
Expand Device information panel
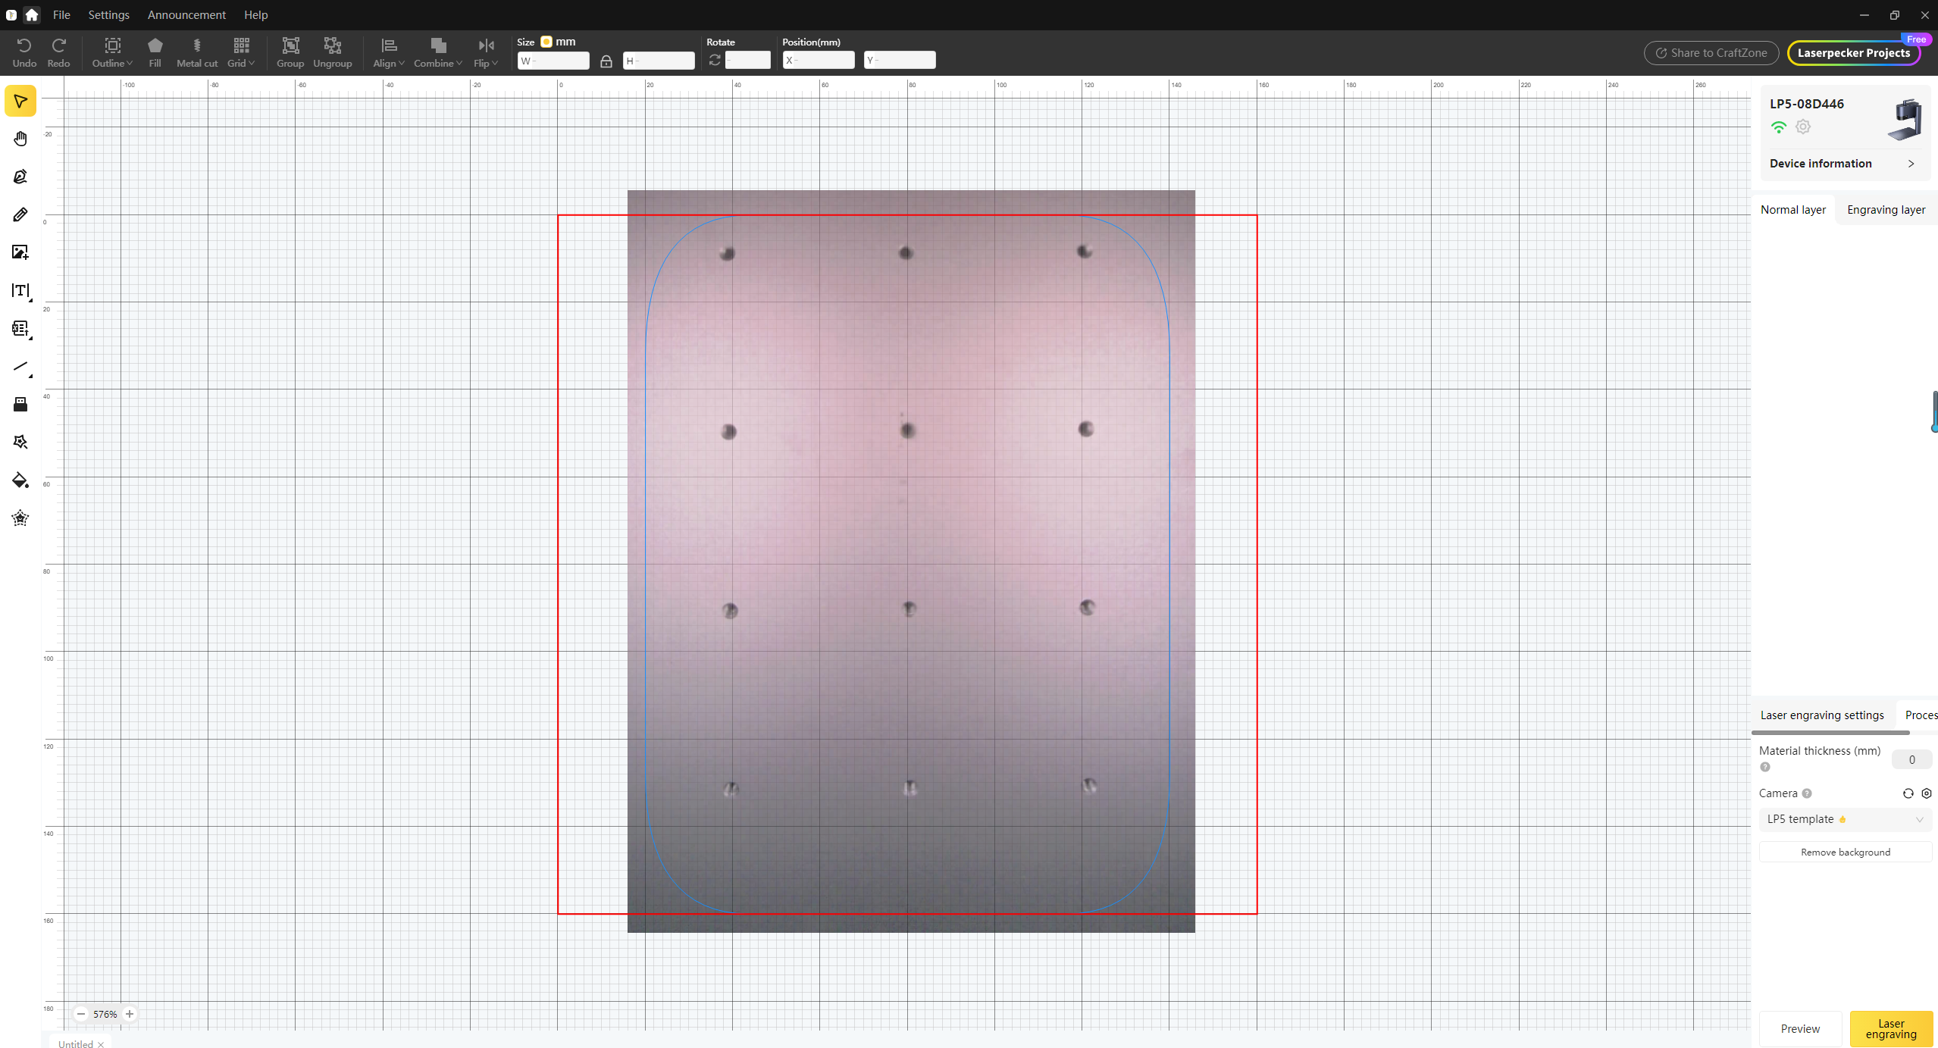(x=1842, y=164)
